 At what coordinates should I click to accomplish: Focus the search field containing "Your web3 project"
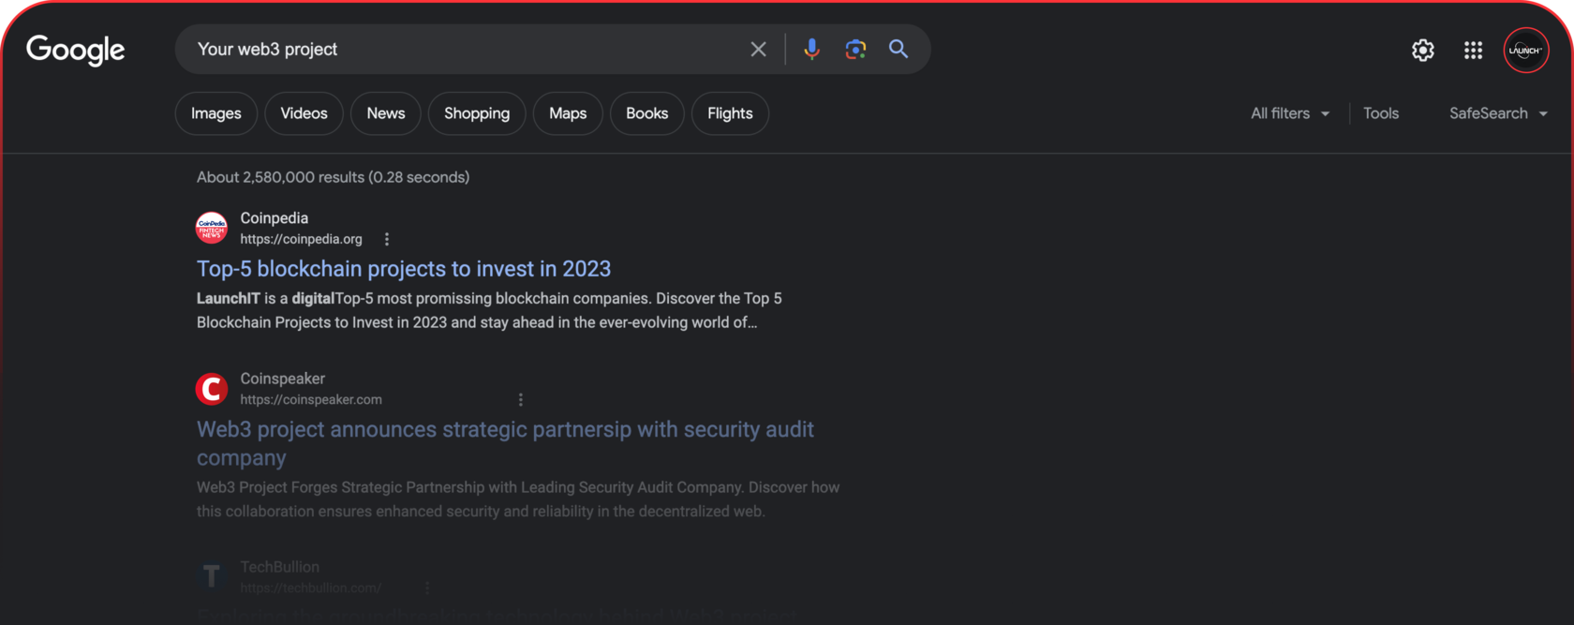pyautogui.click(x=459, y=50)
